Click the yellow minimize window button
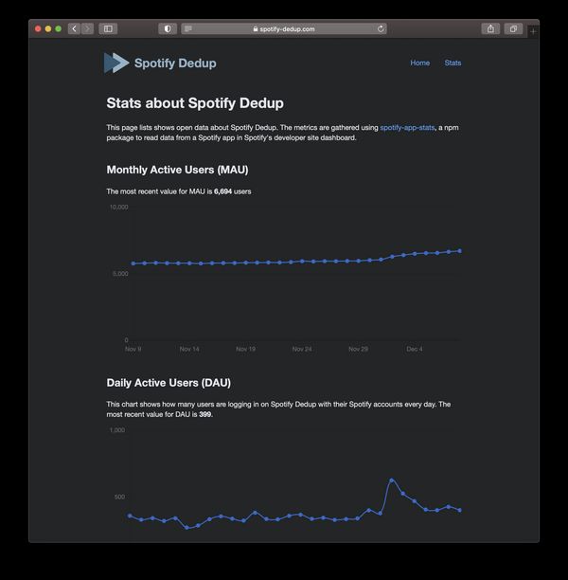 coord(48,28)
